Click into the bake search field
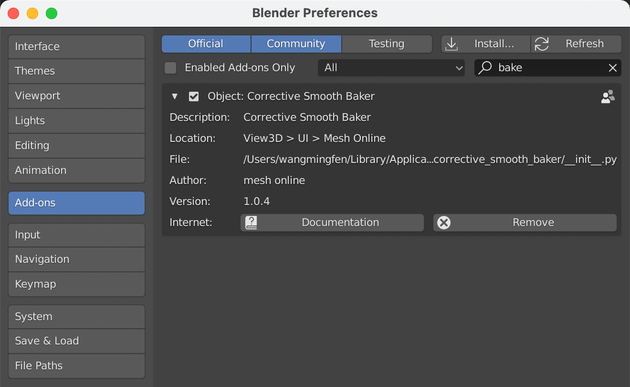The height and width of the screenshot is (387, 630). (x=548, y=68)
